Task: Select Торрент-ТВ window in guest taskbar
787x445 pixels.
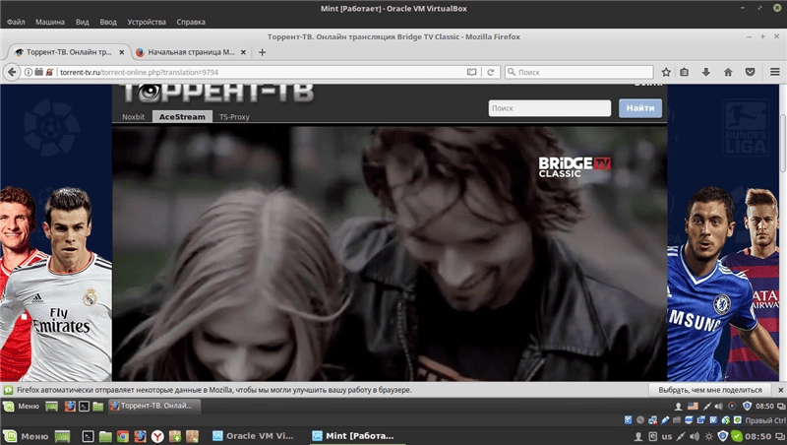Action: coord(154,406)
